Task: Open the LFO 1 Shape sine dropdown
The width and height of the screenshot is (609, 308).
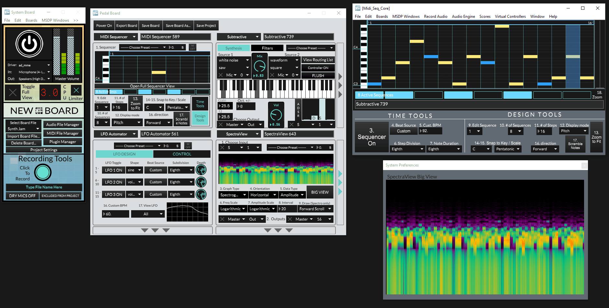Action: 134,170
